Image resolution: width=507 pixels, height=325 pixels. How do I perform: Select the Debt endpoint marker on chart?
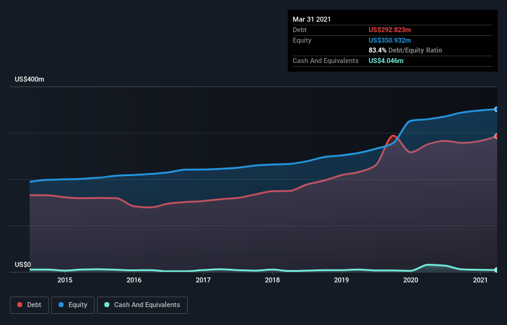[497, 136]
